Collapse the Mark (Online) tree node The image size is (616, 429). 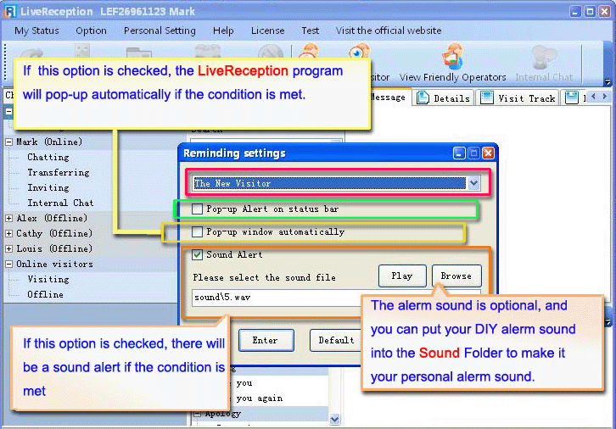[x=9, y=142]
